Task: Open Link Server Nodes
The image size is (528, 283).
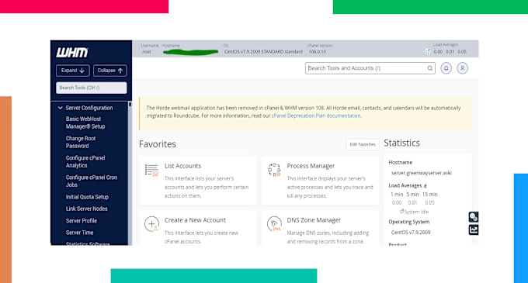Action: [x=86, y=209]
